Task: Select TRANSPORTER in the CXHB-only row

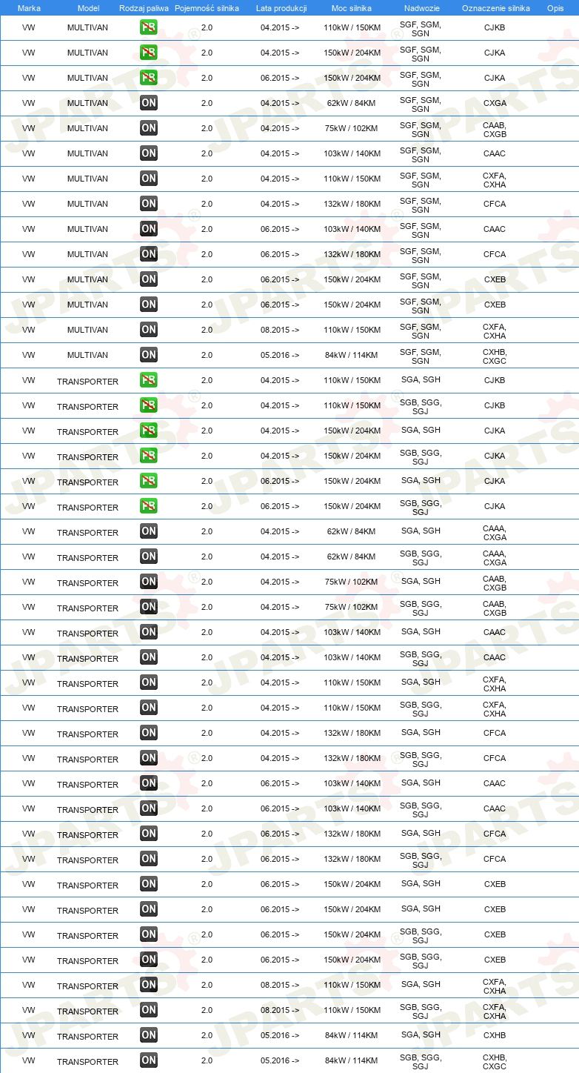Action: pyautogui.click(x=87, y=1037)
